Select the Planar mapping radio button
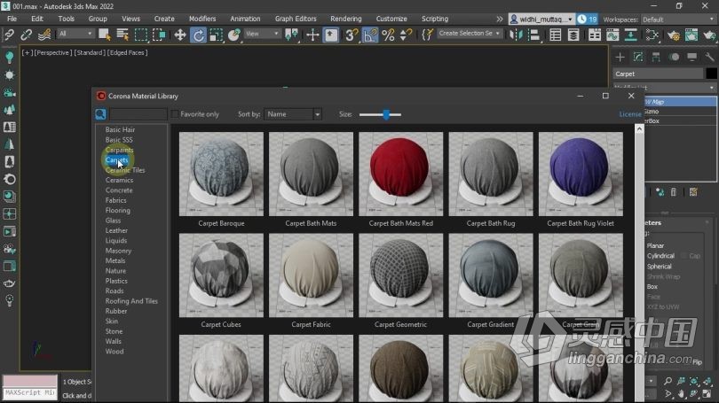Screen dimensions: 719x403 point(655,245)
